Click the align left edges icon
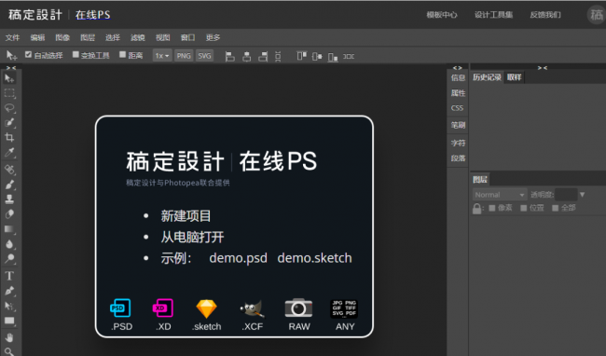 coord(230,56)
